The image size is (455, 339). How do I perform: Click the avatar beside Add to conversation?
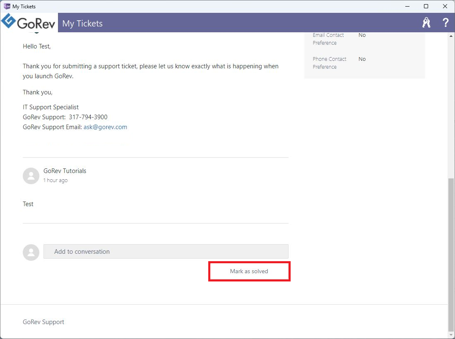31,252
